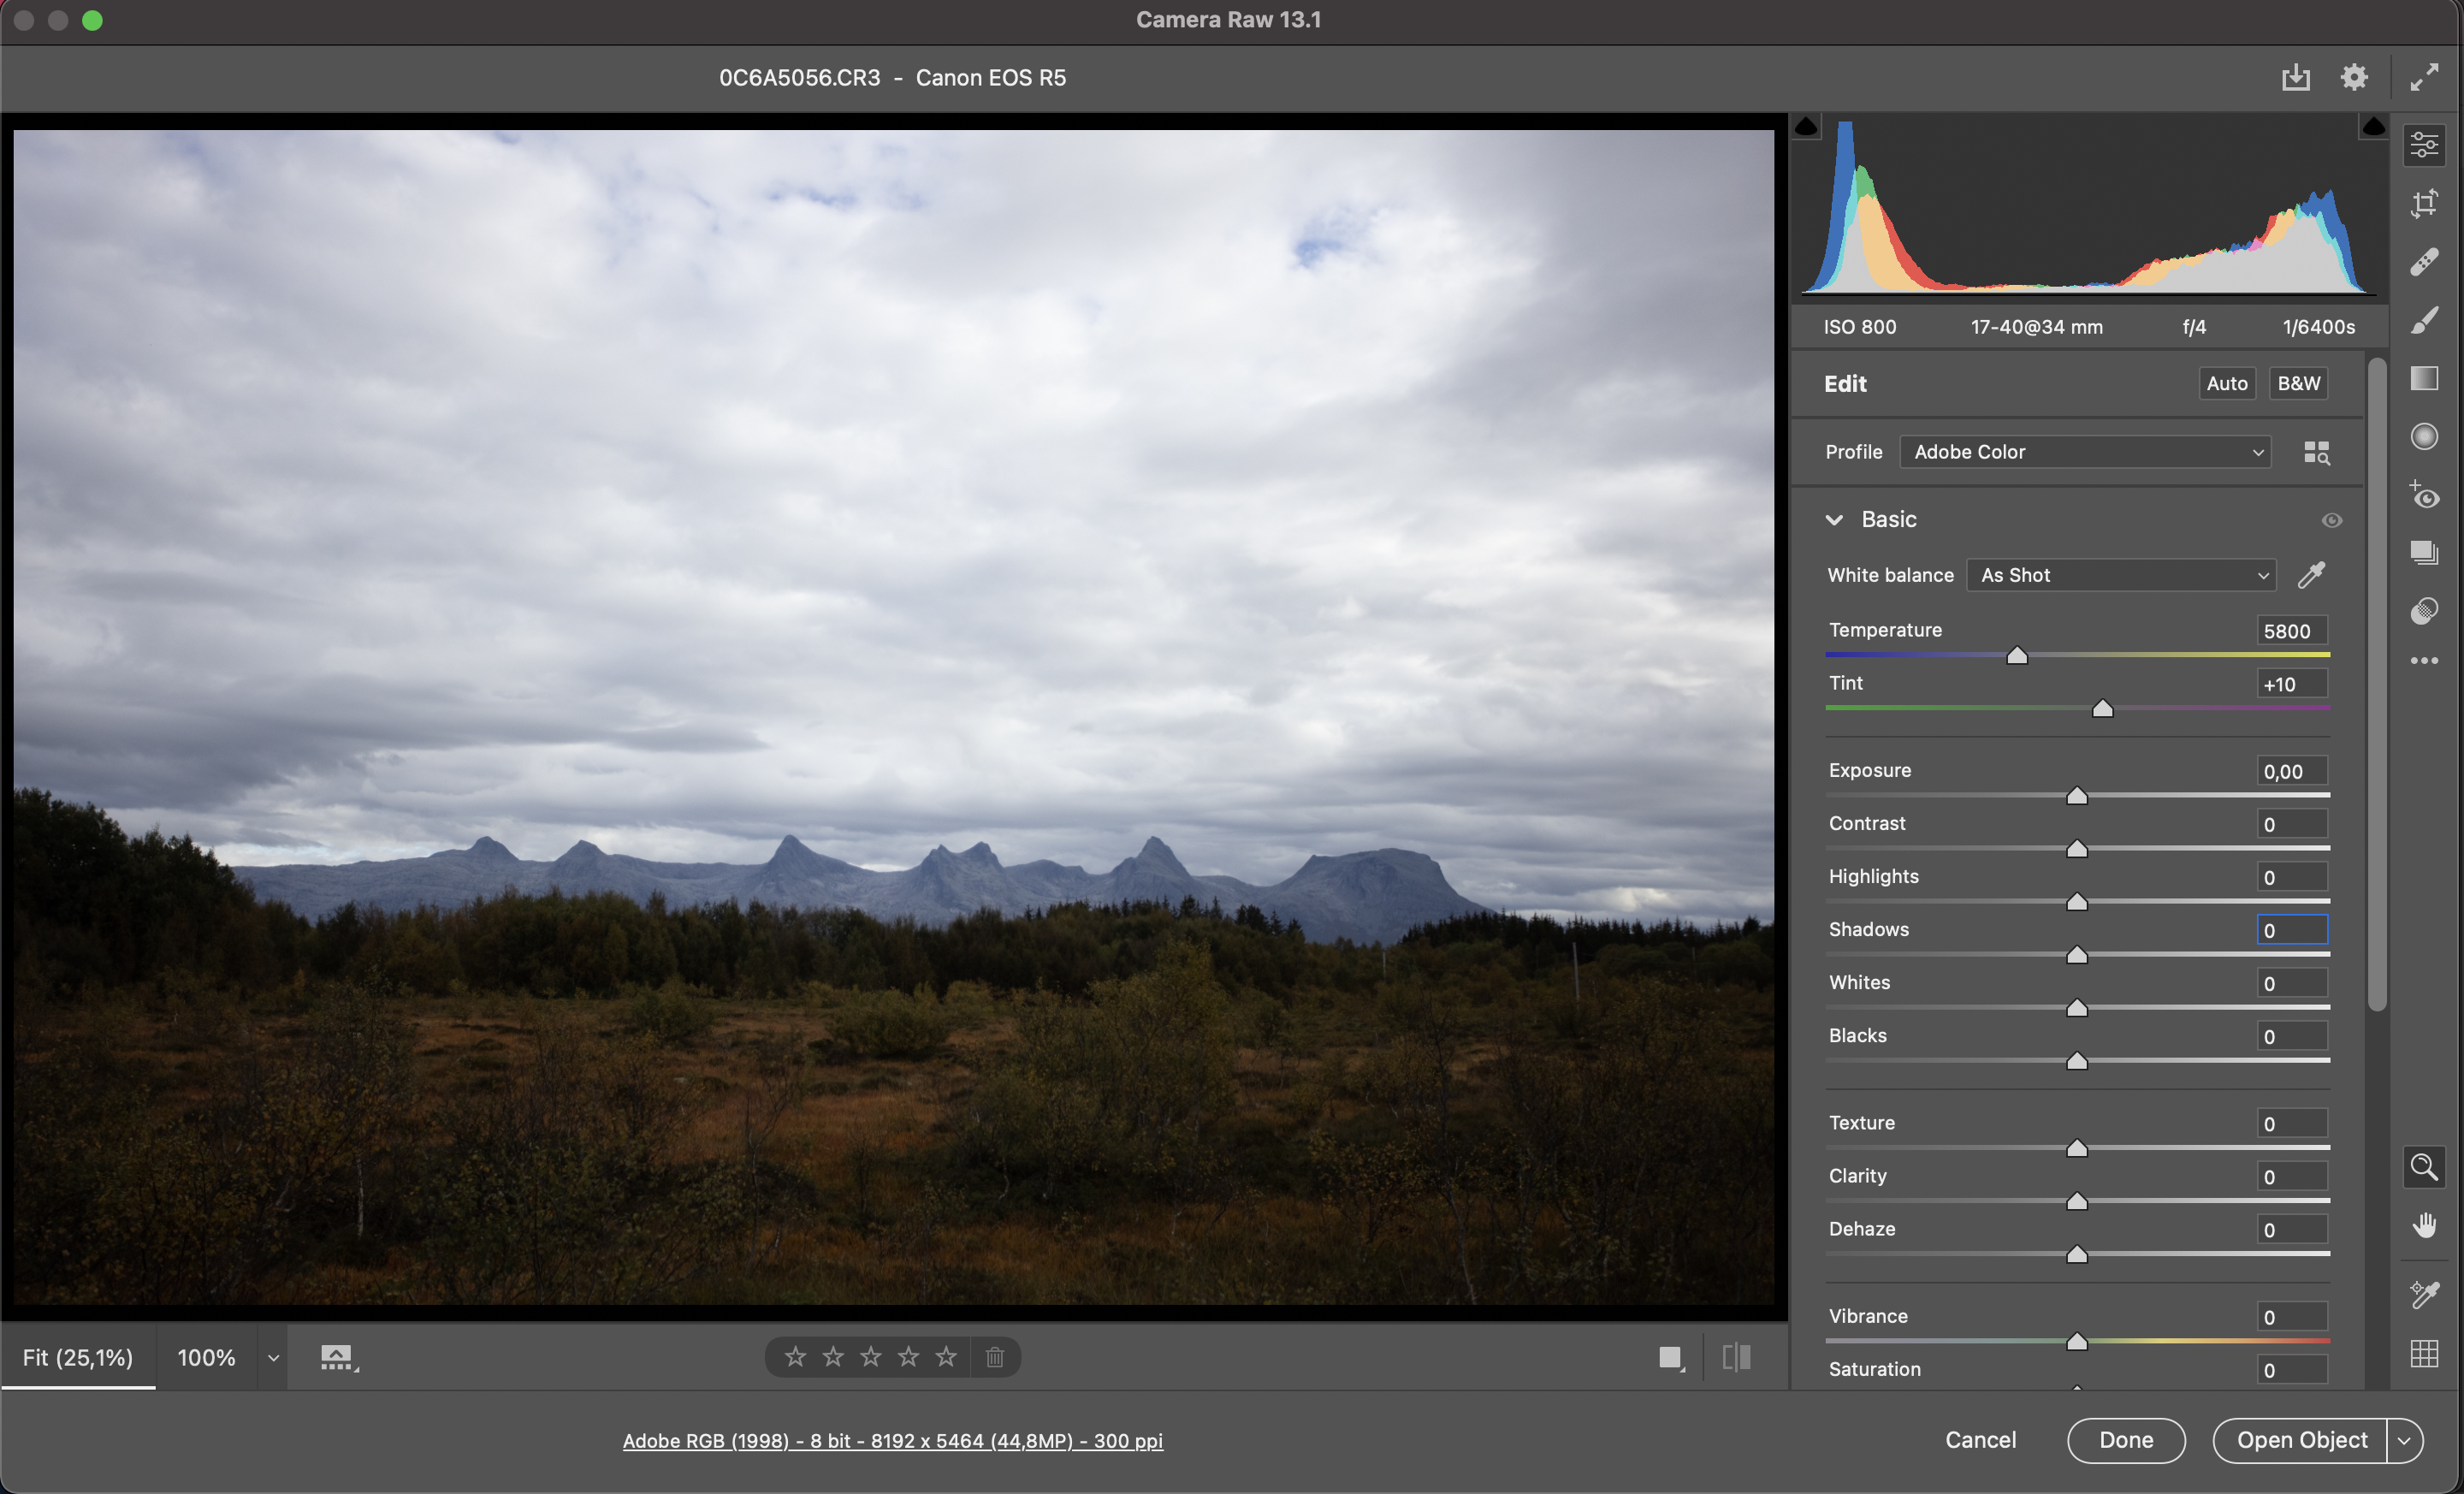Open the Profile Adobe Color dropdown
This screenshot has width=2464, height=1494.
pos(2085,452)
